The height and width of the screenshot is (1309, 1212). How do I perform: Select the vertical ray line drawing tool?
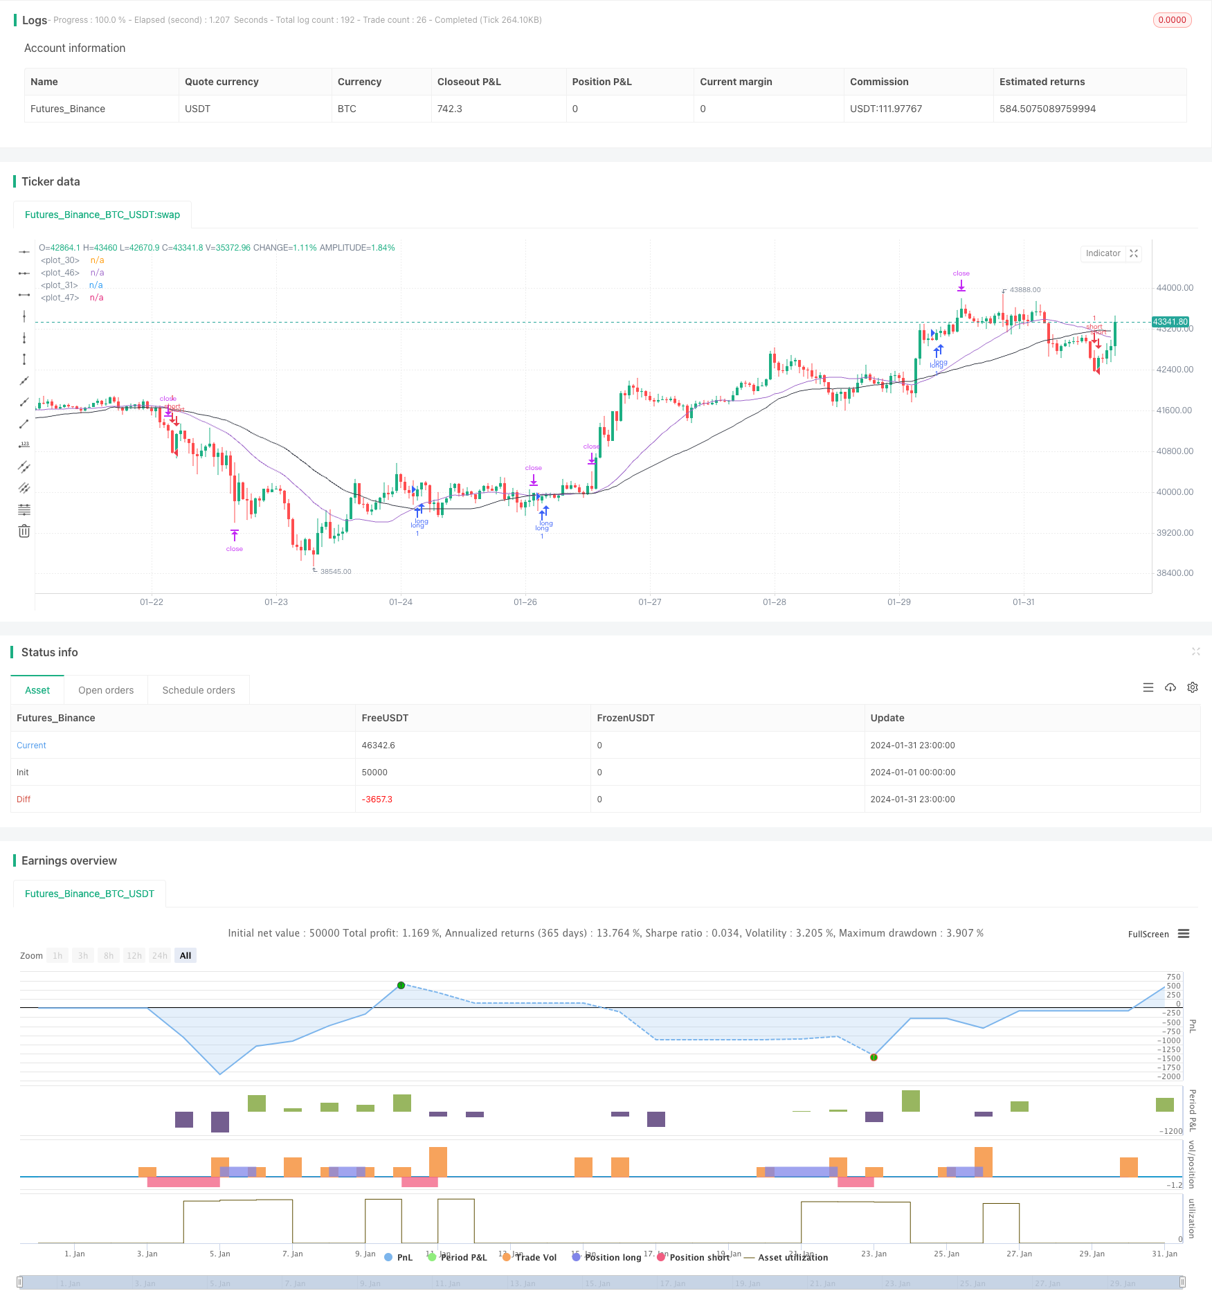tap(24, 338)
